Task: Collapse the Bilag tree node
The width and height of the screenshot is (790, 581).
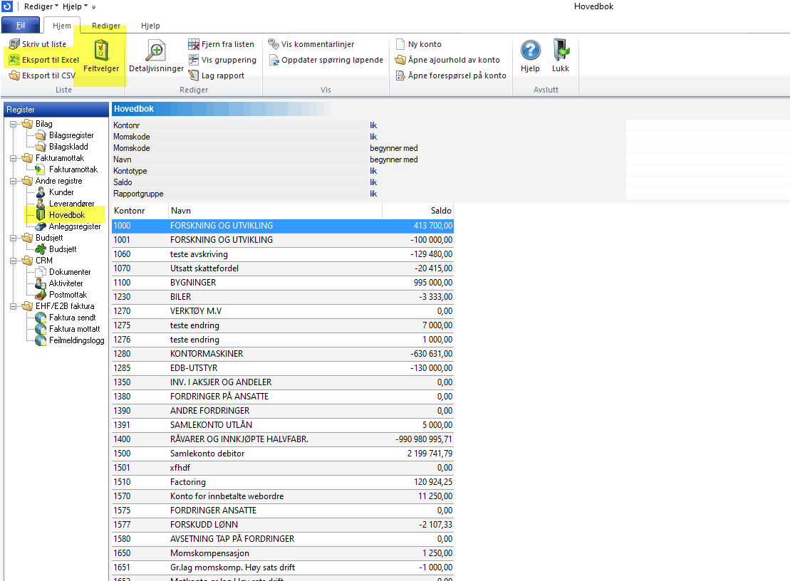Action: tap(14, 125)
